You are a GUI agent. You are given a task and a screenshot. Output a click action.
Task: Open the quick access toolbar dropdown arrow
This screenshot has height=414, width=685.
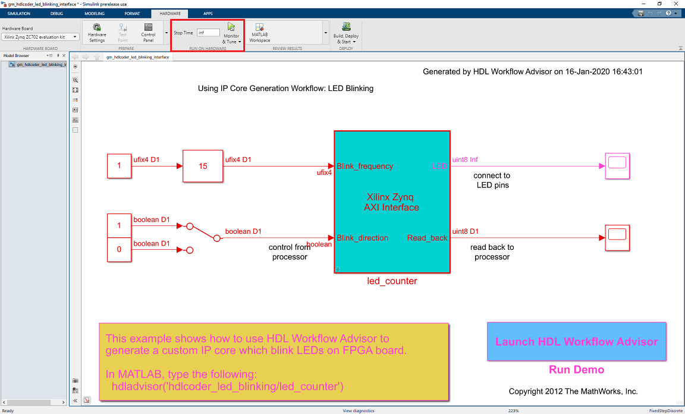coord(676,14)
